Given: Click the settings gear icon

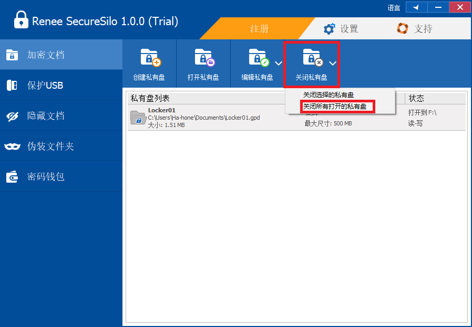Looking at the screenshot, I should tap(329, 29).
